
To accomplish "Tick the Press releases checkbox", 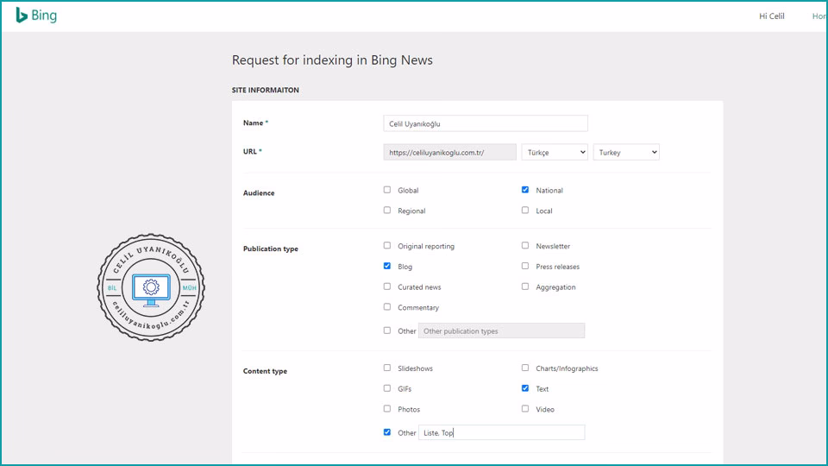I will pos(525,267).
